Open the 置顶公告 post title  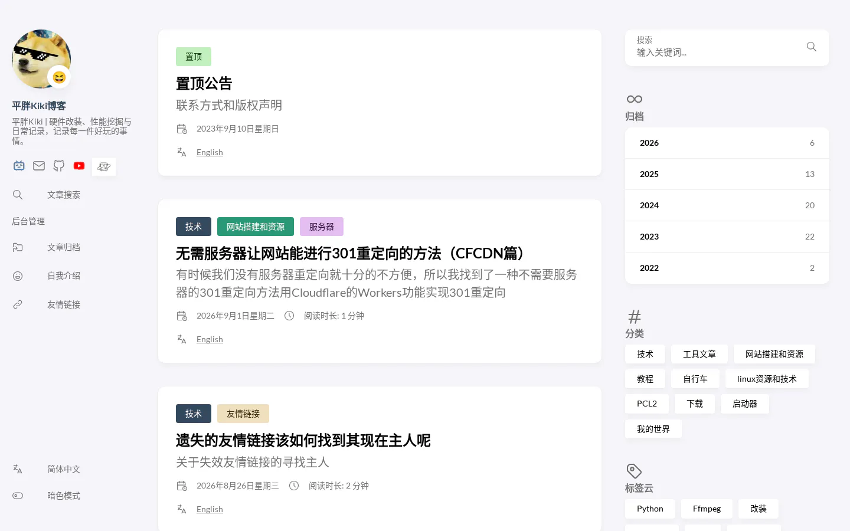204,83
